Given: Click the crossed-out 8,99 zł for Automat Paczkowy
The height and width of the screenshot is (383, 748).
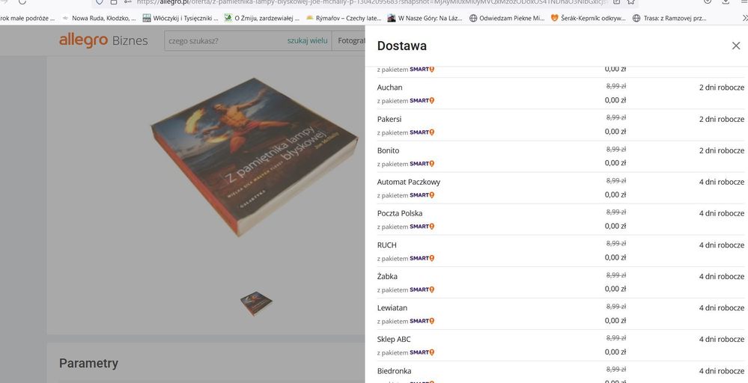Looking at the screenshot, I should [x=616, y=180].
